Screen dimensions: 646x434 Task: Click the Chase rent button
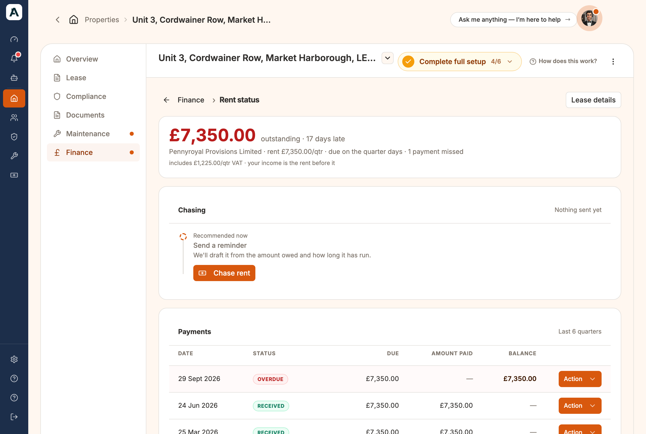(x=224, y=273)
